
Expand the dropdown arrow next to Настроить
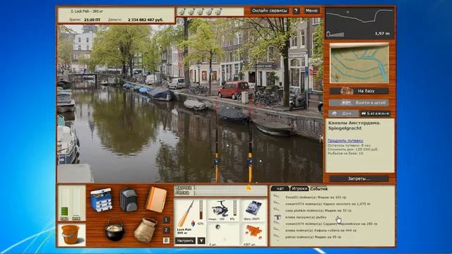coord(201,241)
